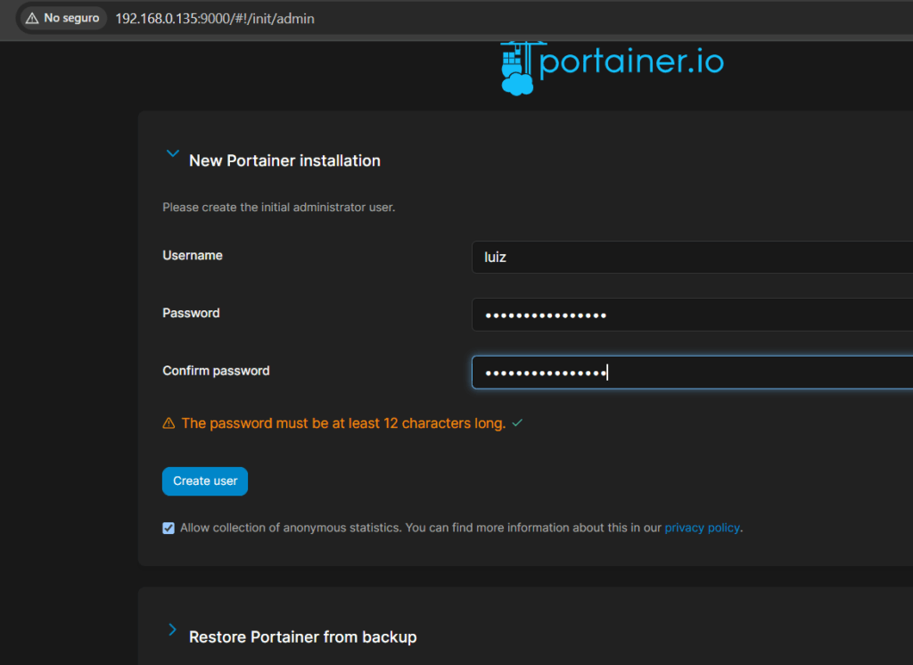
Task: Click the Create user button
Action: click(204, 480)
